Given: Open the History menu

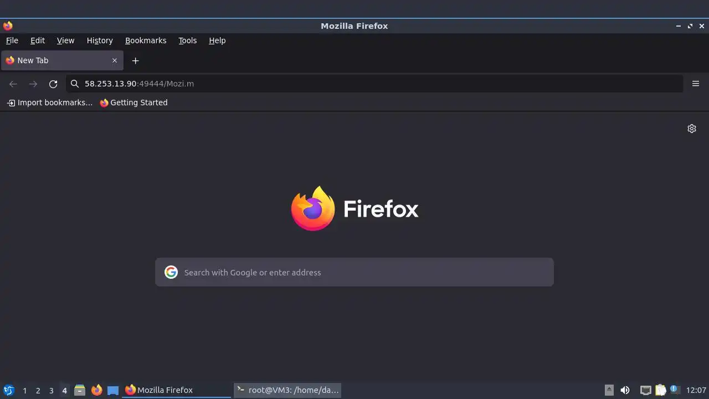Looking at the screenshot, I should click(x=100, y=40).
